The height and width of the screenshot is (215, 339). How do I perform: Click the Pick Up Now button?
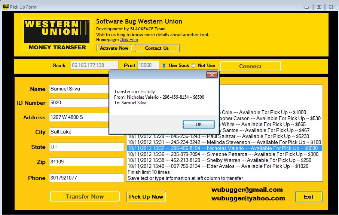pos(146,197)
